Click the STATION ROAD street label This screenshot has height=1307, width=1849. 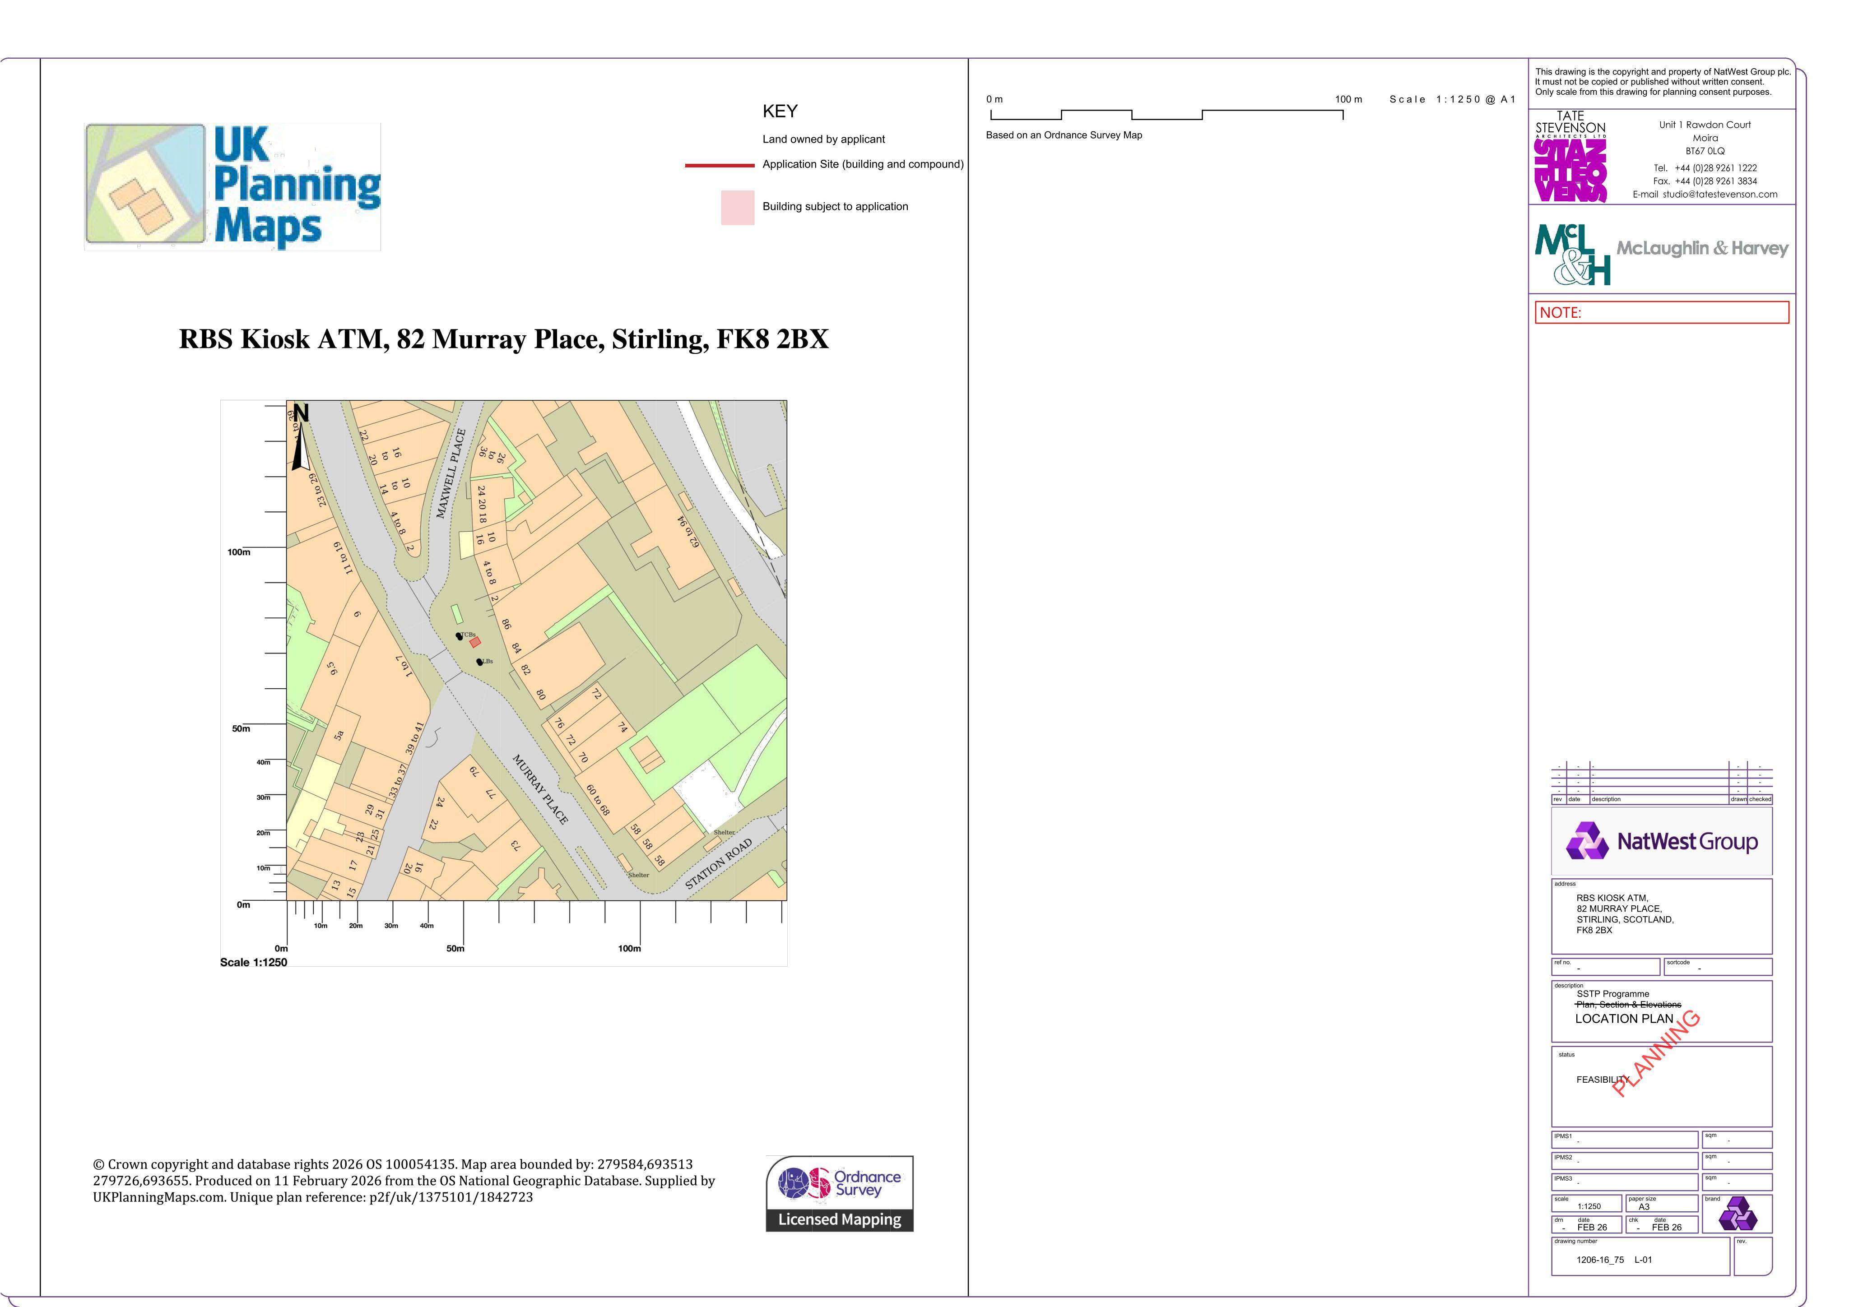pyautogui.click(x=718, y=864)
